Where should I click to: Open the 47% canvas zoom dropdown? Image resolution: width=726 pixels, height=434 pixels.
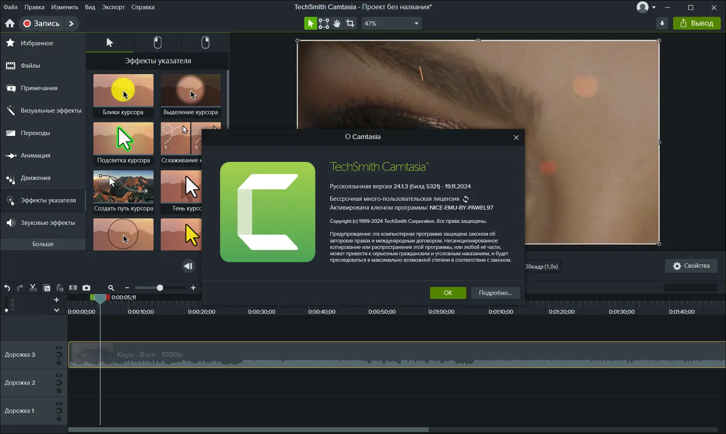click(392, 24)
